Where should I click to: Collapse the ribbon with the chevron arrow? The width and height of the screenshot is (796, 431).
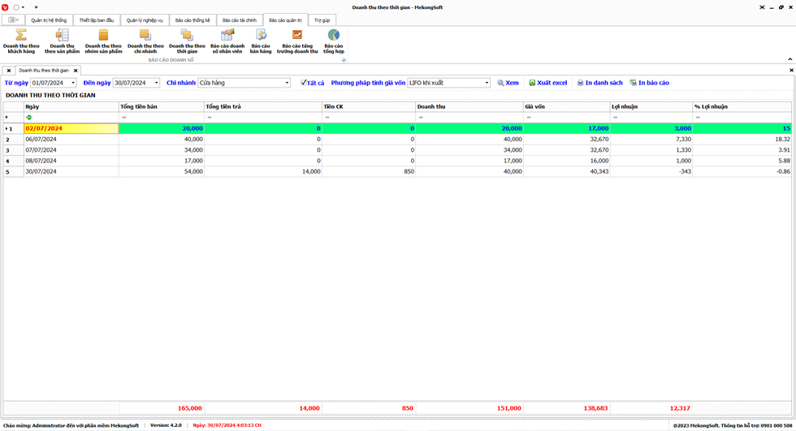pos(790,59)
